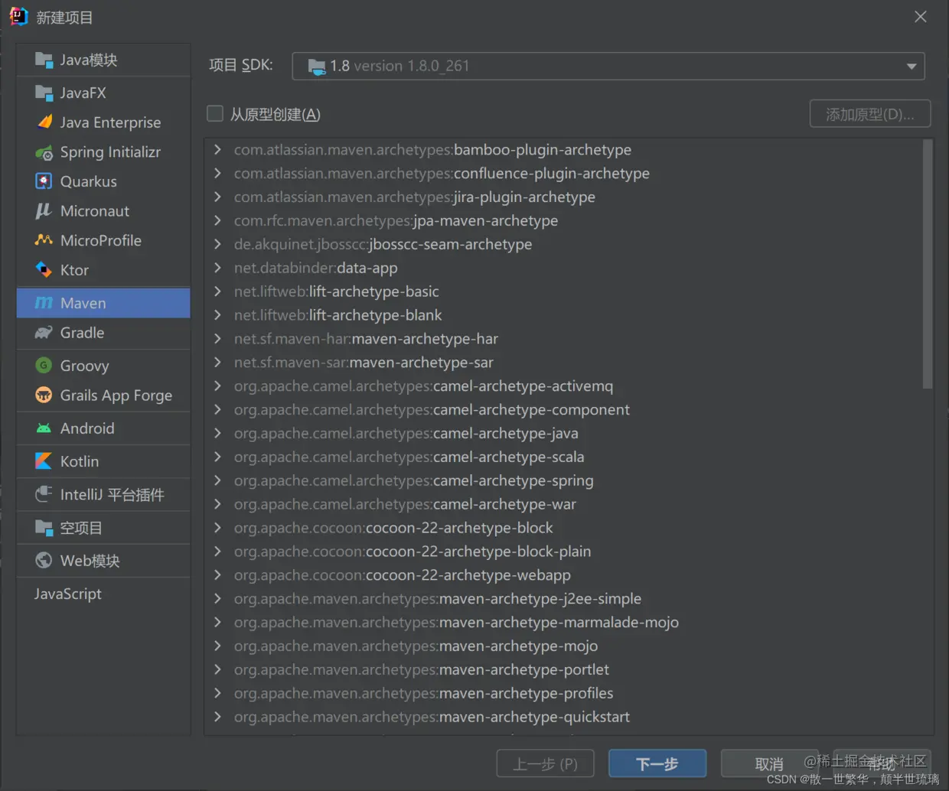The width and height of the screenshot is (949, 791).
Task: Select lift-archetype-blank row
Action: (563, 315)
